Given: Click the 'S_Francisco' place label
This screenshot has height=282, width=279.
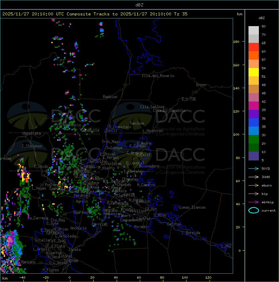Looking at the screenshot, I should click(x=120, y=127).
